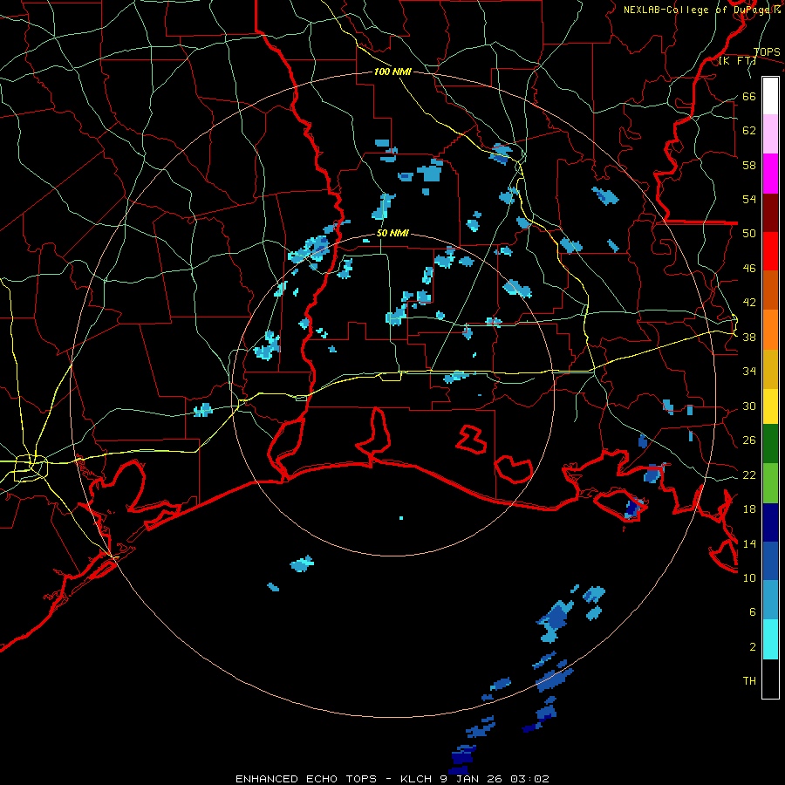Click the 2 legend value
Screen dimensions: 785x785
point(753,646)
